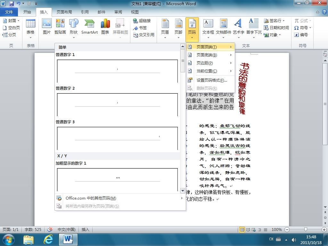Image resolution: width=328 pixels, height=246 pixels.
Task: Insert a Page Break (分页)
Action: (9, 35)
